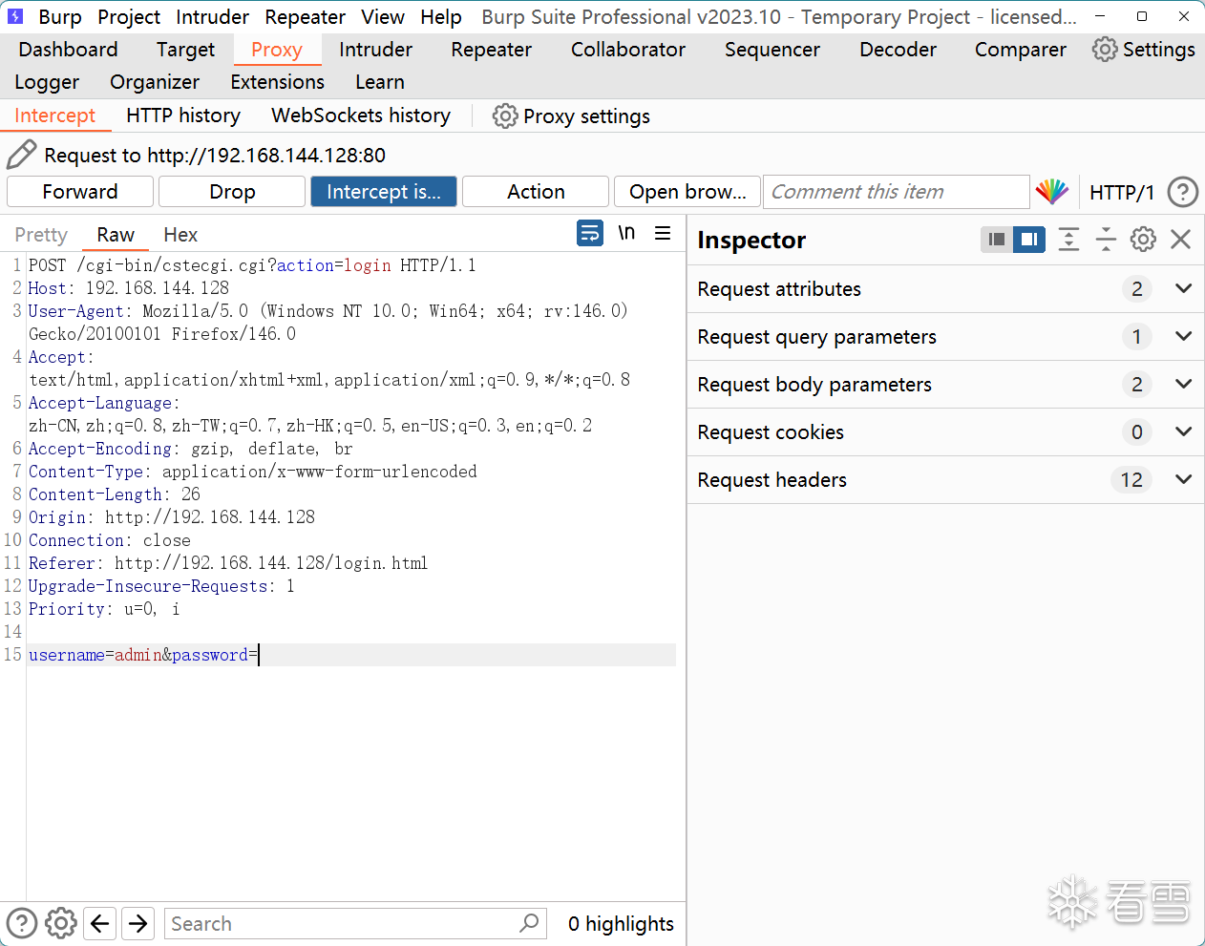Toggle the Intercept is on button

(x=384, y=192)
